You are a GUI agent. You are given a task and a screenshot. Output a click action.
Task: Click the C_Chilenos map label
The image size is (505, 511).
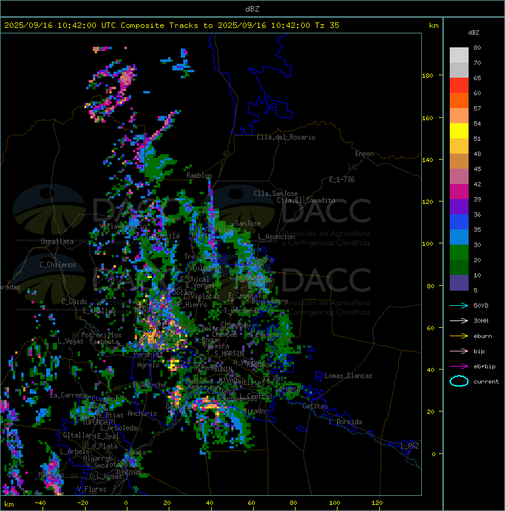pos(58,265)
